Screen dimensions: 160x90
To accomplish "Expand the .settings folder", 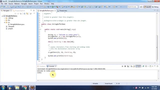I will [4, 18].
